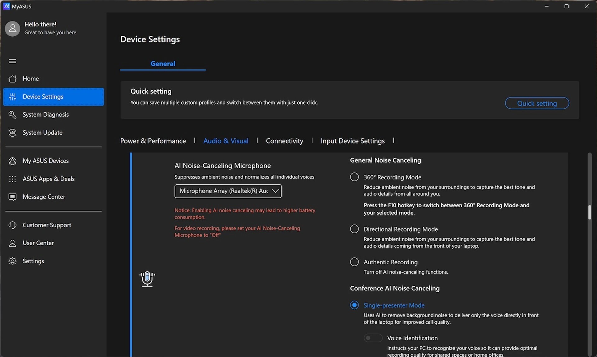The height and width of the screenshot is (357, 597).
Task: Choose Authentic Recording radio button
Action: 354,262
